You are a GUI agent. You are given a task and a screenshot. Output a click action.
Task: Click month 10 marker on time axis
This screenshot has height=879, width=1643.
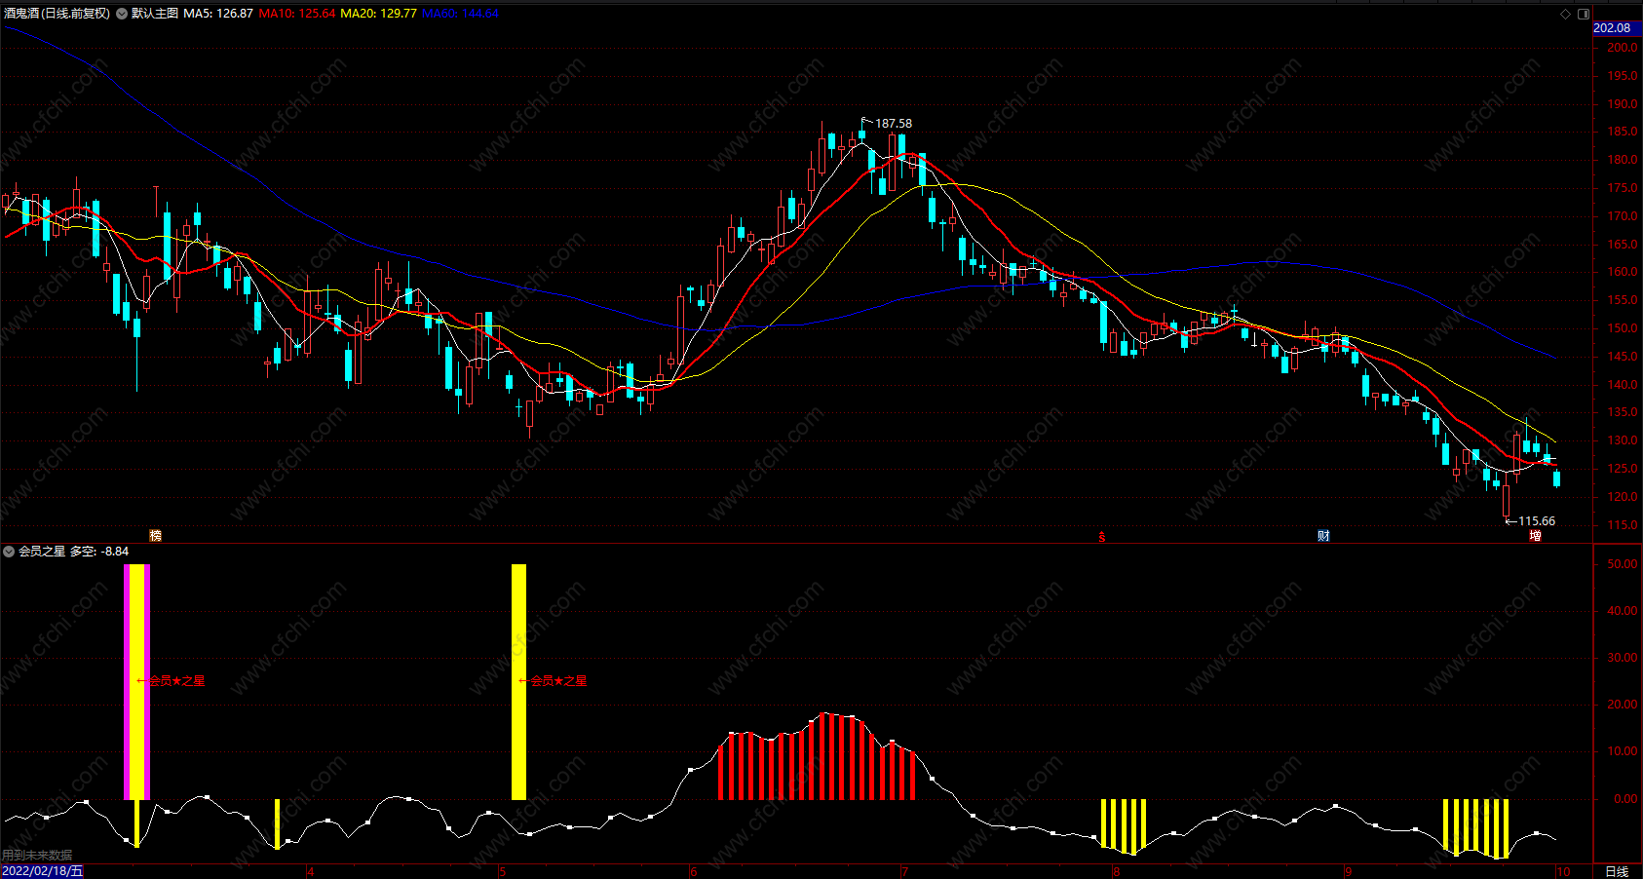point(1563,871)
